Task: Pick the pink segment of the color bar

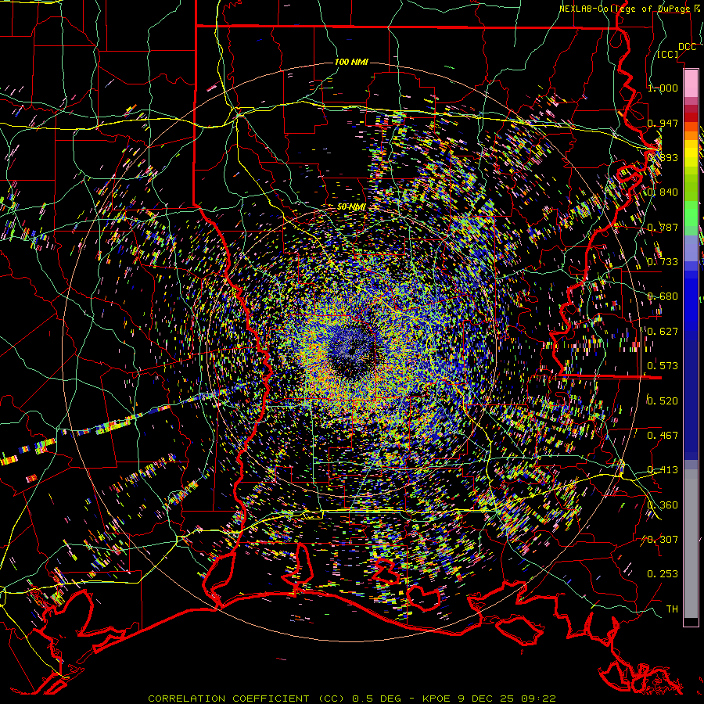Action: 691,84
